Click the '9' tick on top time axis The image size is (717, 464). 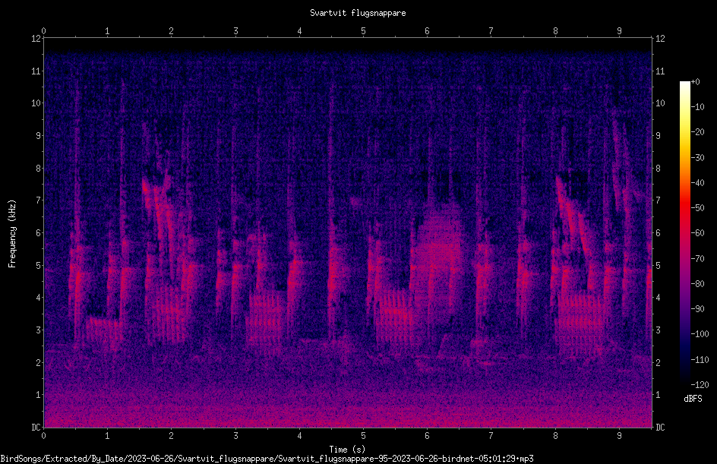[619, 30]
